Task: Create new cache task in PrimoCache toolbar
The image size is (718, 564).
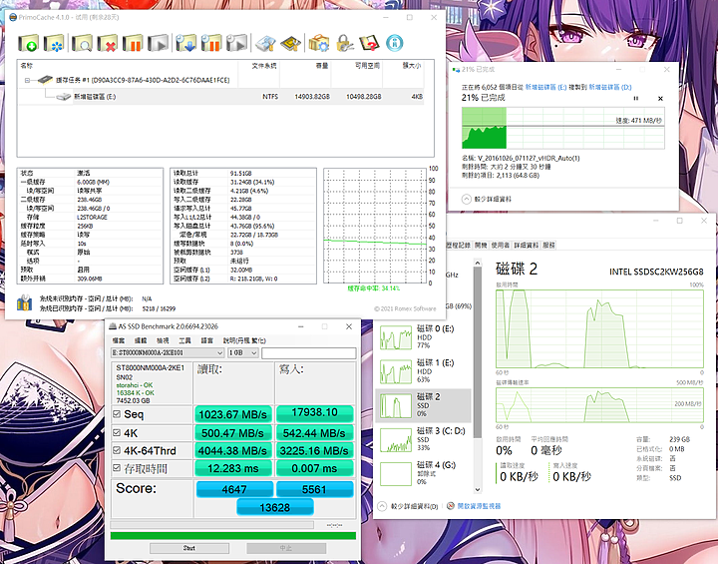Action: click(28, 43)
